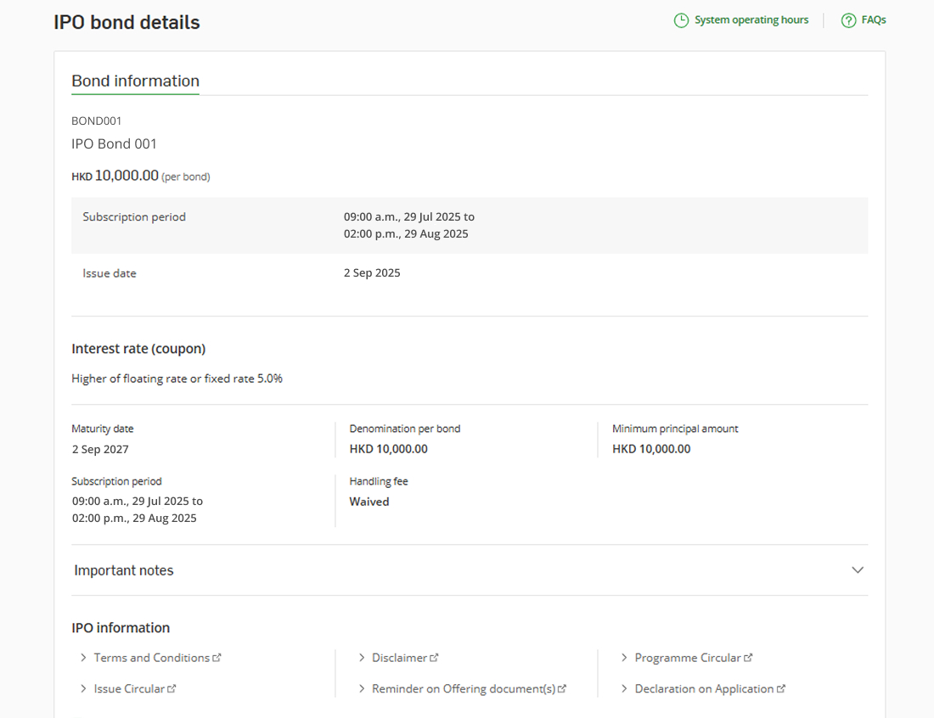Click the Important notes section title
The image size is (934, 718).
(124, 570)
